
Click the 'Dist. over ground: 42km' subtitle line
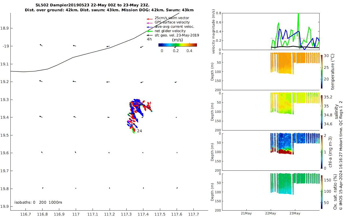tap(109, 10)
